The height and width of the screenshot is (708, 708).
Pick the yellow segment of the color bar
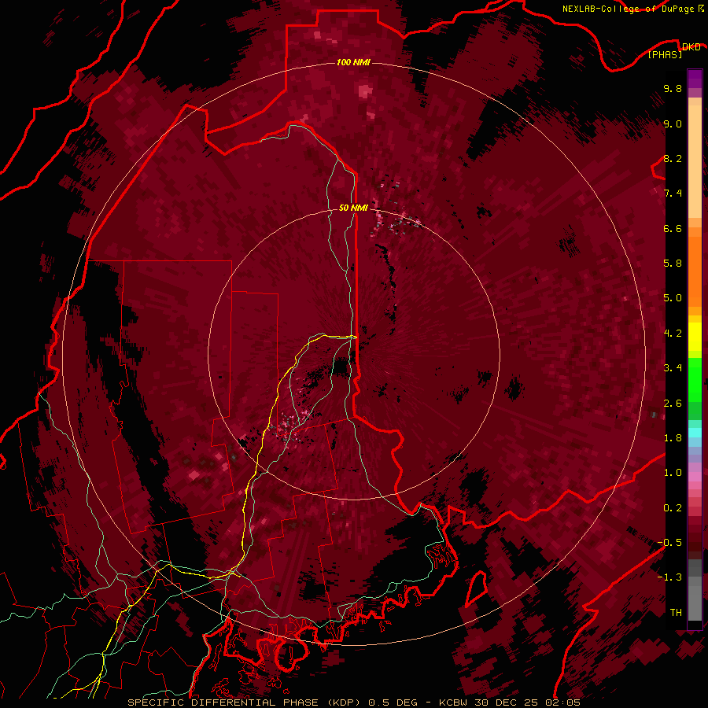(695, 337)
